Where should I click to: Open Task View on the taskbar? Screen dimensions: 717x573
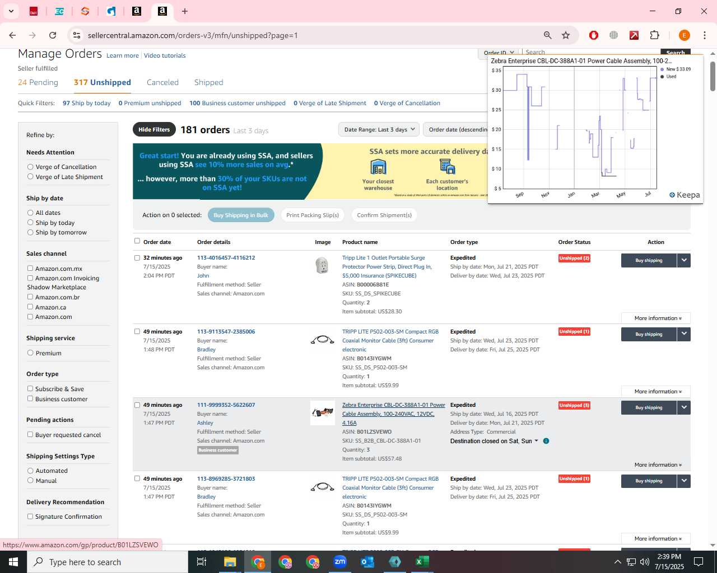click(x=202, y=562)
